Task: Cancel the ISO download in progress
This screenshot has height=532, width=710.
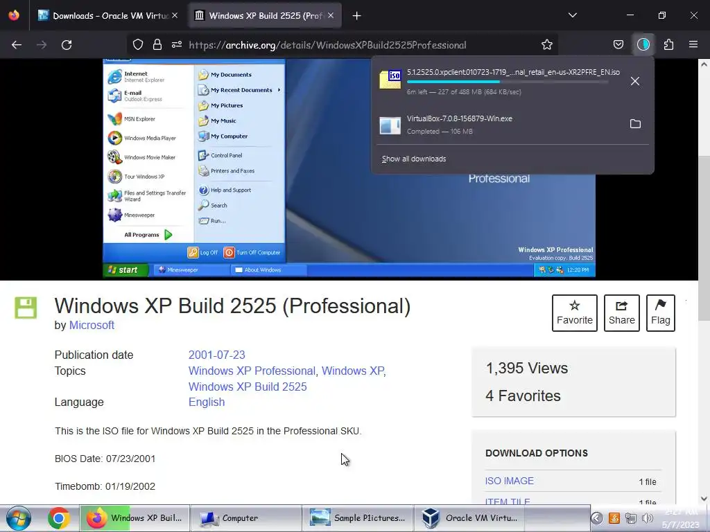Action: (x=635, y=81)
